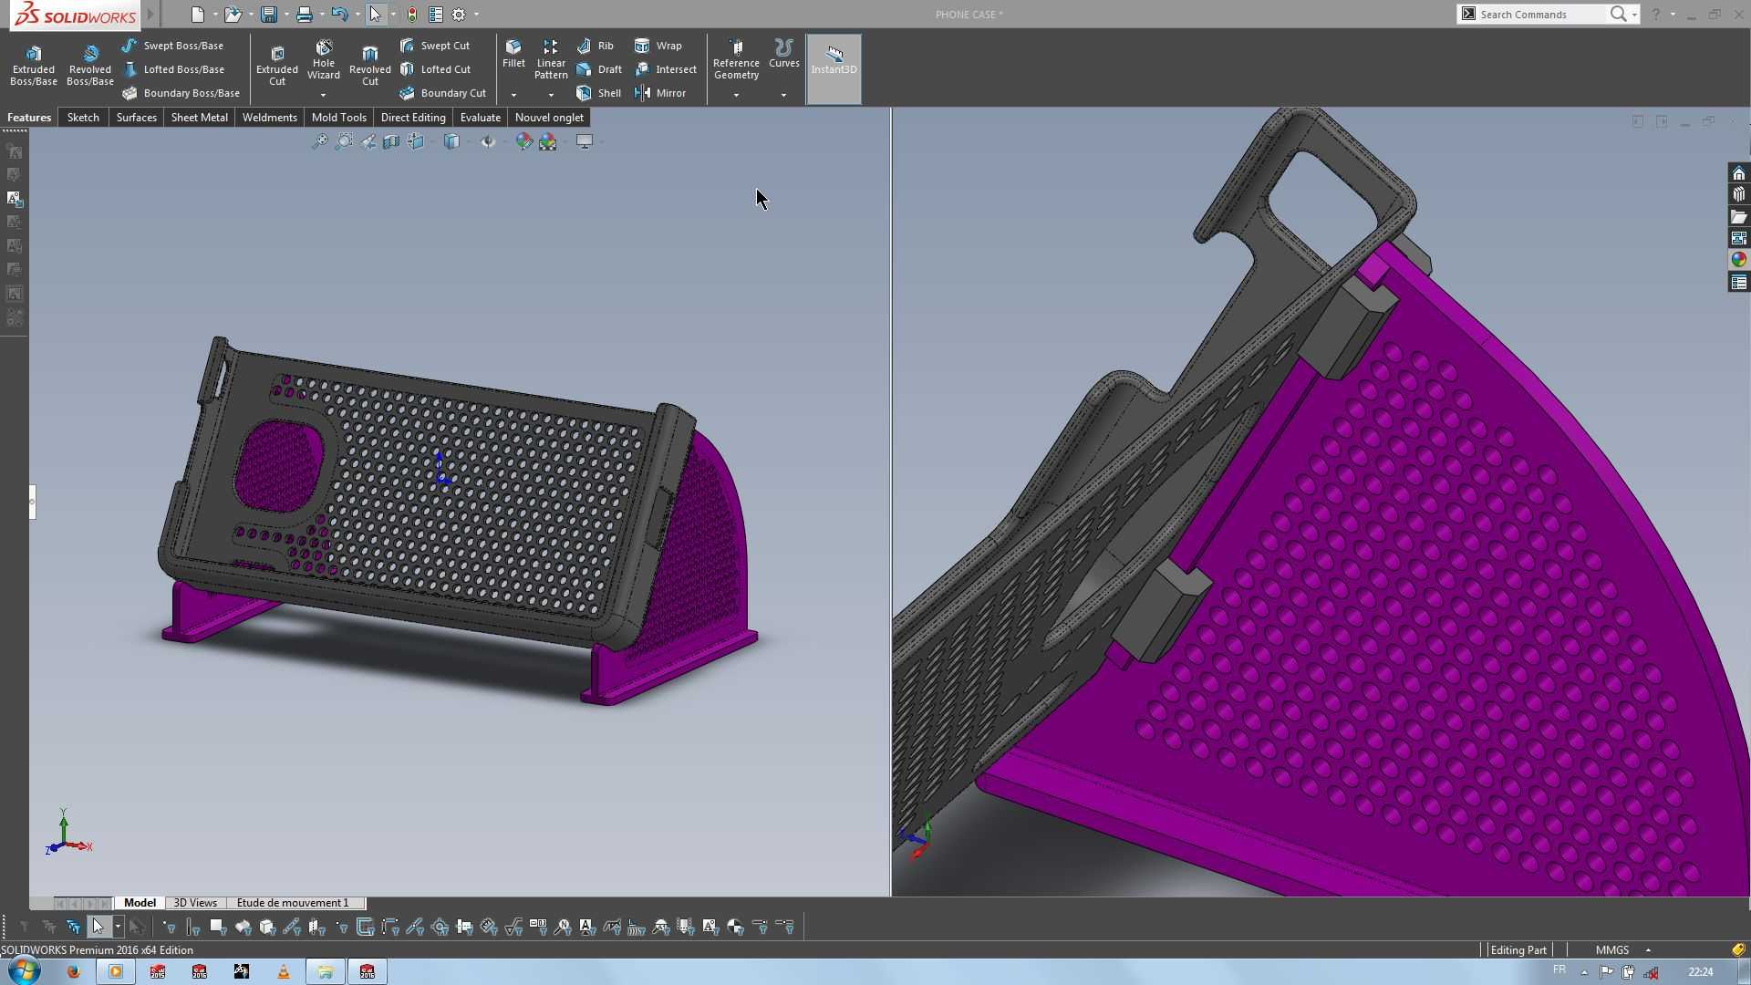1751x985 pixels.
Task: Add a Rib feature
Action: 596,46
